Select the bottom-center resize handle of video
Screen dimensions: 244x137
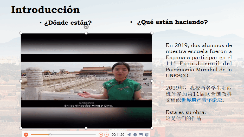click(86, 128)
